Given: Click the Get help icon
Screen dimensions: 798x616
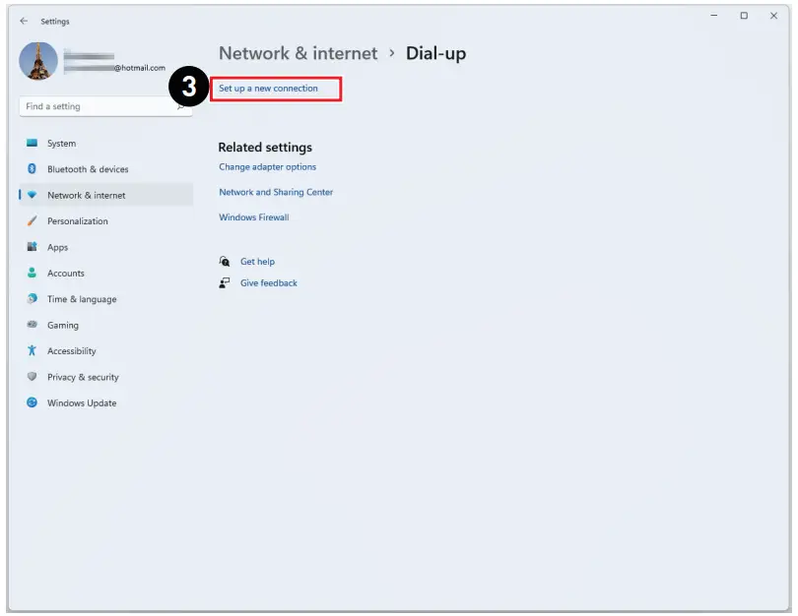Looking at the screenshot, I should (225, 262).
